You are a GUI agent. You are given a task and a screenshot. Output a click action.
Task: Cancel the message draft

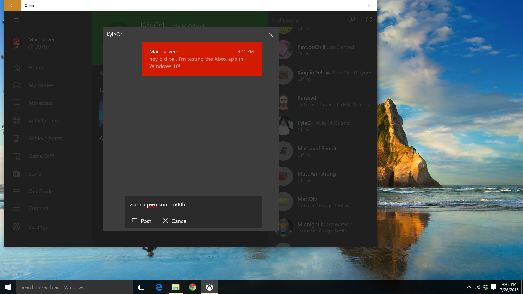(175, 221)
